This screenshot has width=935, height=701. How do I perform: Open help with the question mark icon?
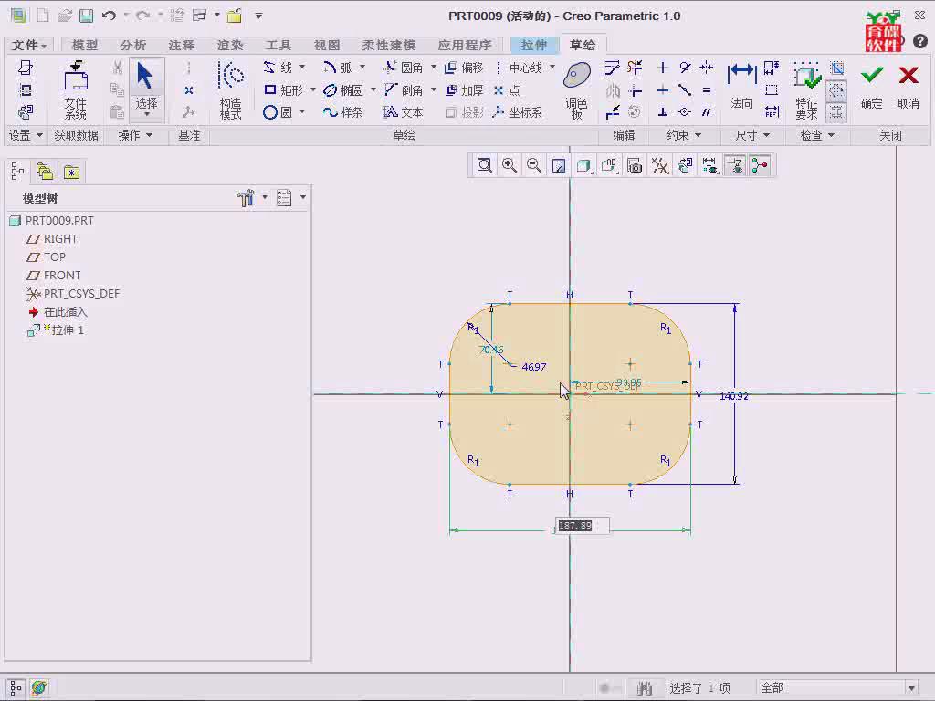tap(920, 41)
